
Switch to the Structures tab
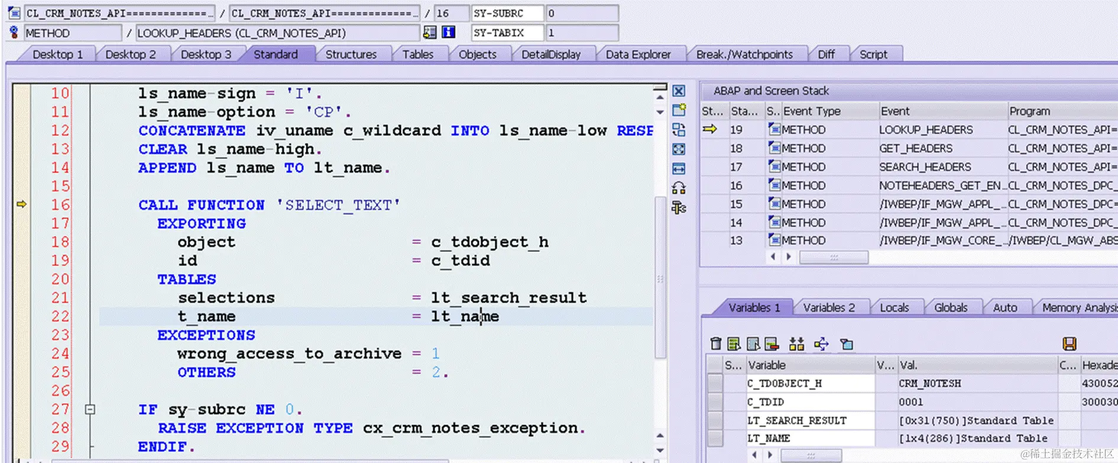coord(351,54)
